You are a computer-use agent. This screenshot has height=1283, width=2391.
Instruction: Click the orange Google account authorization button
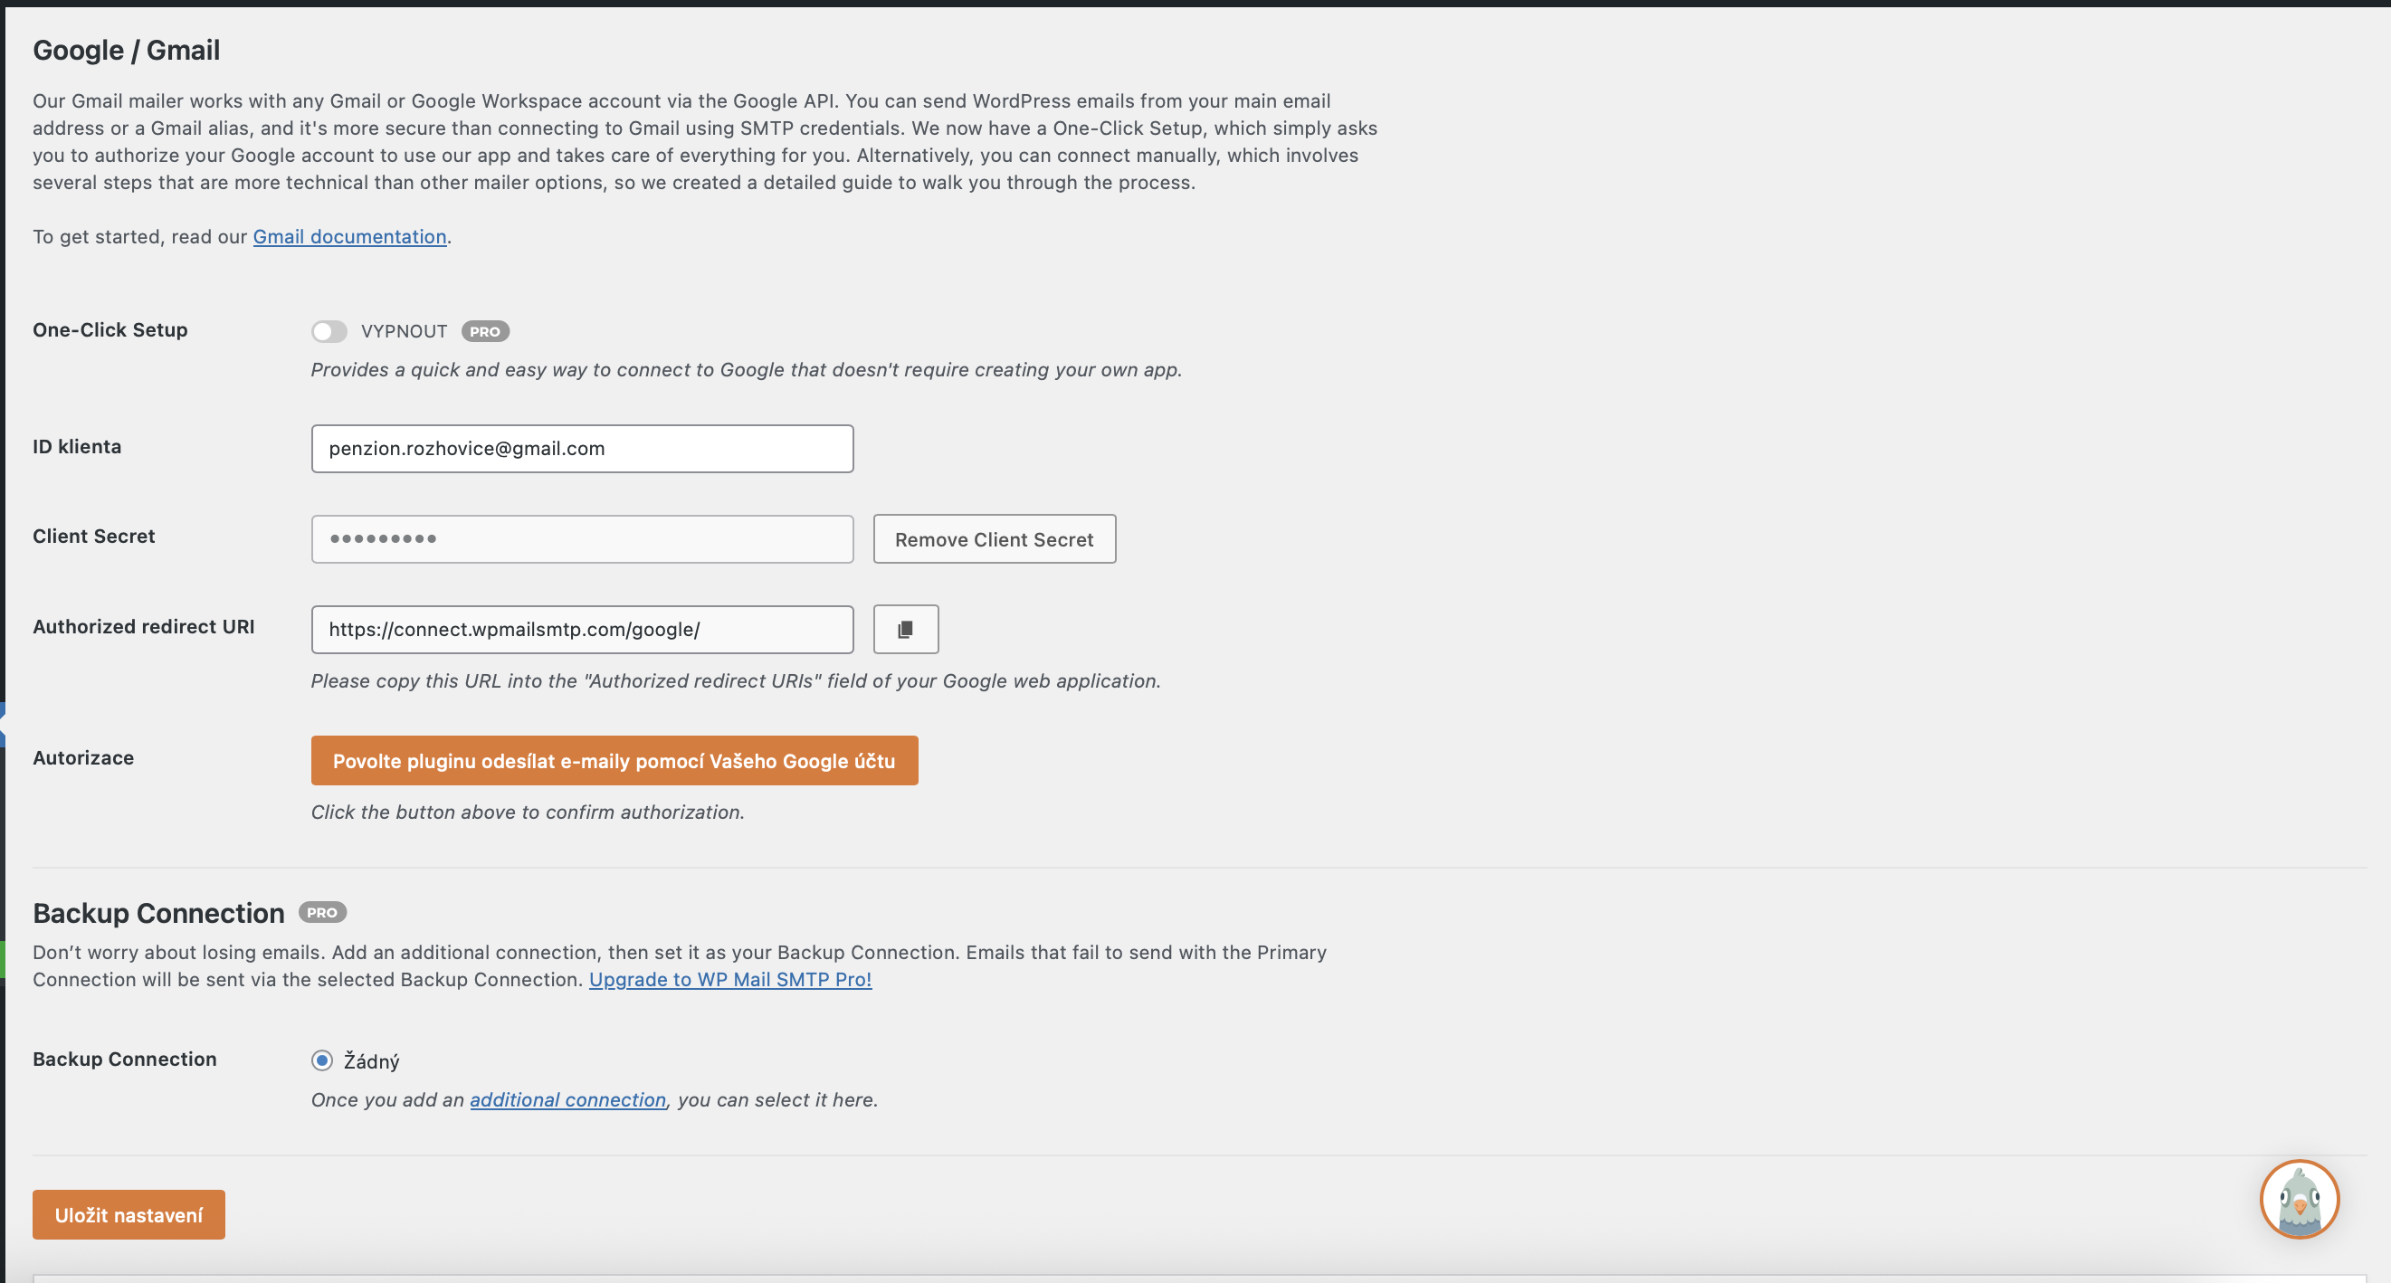pyautogui.click(x=614, y=761)
